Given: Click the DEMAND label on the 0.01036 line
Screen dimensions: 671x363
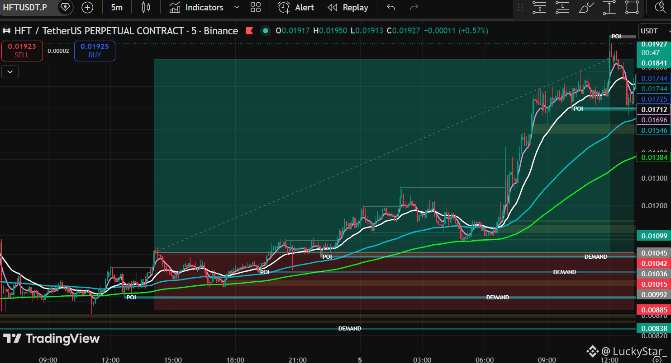Looking at the screenshot, I should (x=565, y=272).
